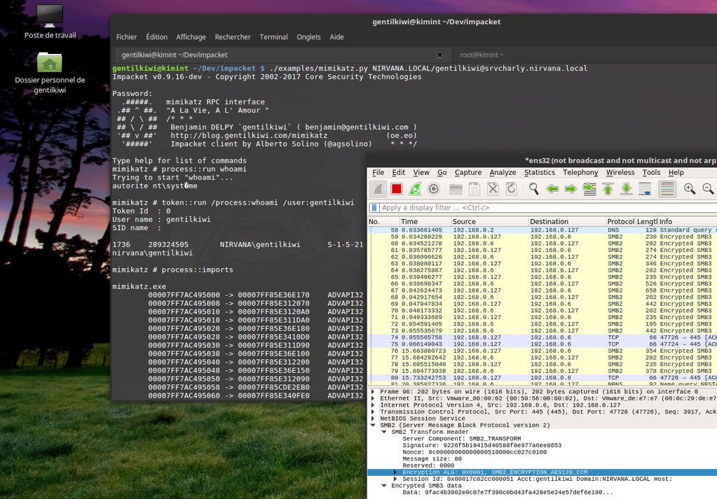Click the Reserved: 0000 row
Screen dimensions: 717x499
point(428,465)
